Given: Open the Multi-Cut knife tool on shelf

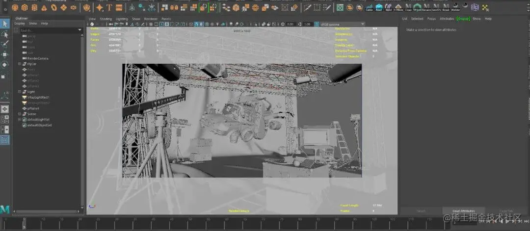Looking at the screenshot, I should coord(307,7).
